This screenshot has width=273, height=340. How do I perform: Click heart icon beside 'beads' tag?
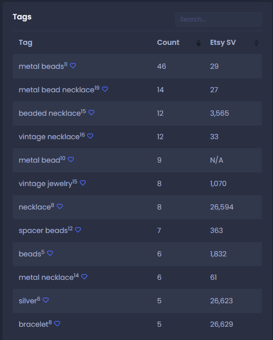(50, 253)
